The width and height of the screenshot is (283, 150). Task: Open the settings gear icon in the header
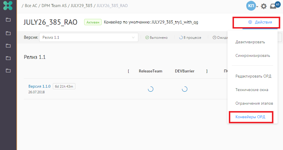point(264,6)
